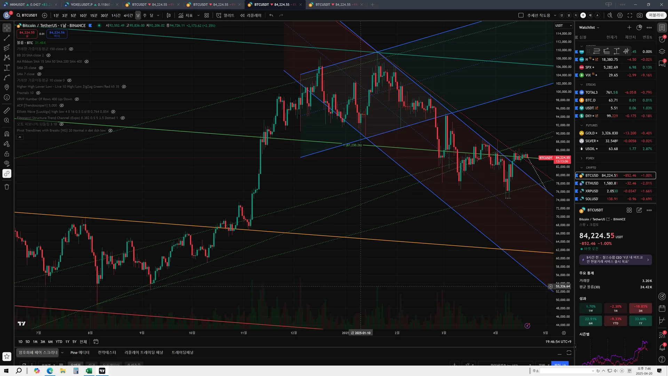Open the alert creation button
Image resolution: width=668 pixels, height=376 pixels.
[225, 15]
